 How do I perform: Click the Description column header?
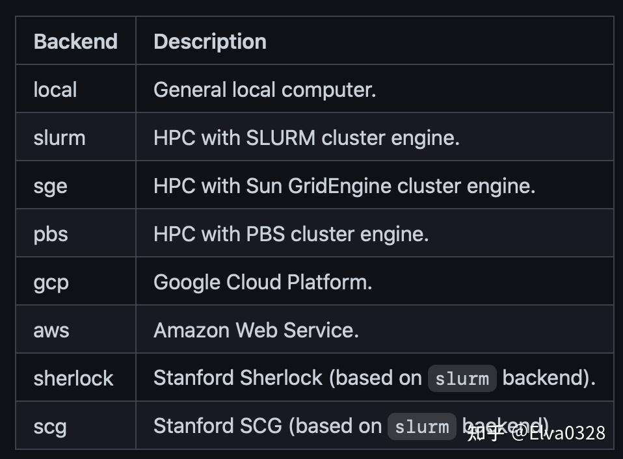point(209,42)
